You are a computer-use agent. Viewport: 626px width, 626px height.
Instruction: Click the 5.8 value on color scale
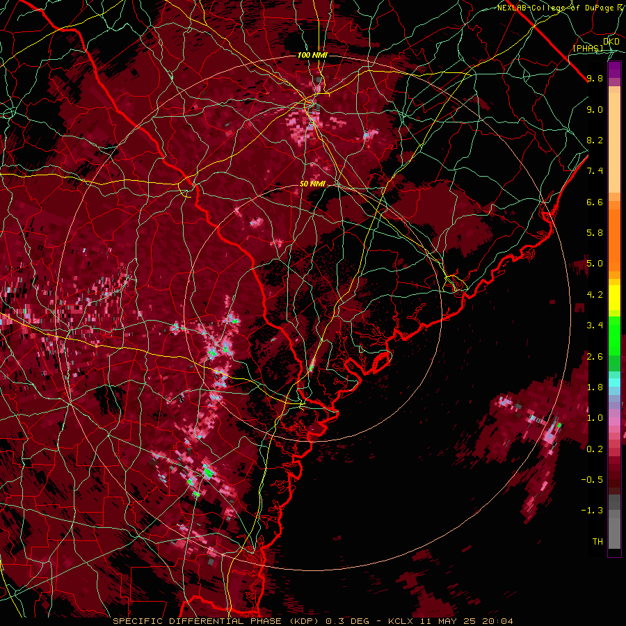[595, 233]
